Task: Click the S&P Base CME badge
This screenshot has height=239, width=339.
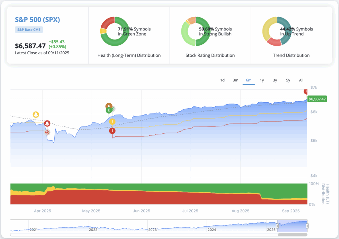Action: point(29,29)
